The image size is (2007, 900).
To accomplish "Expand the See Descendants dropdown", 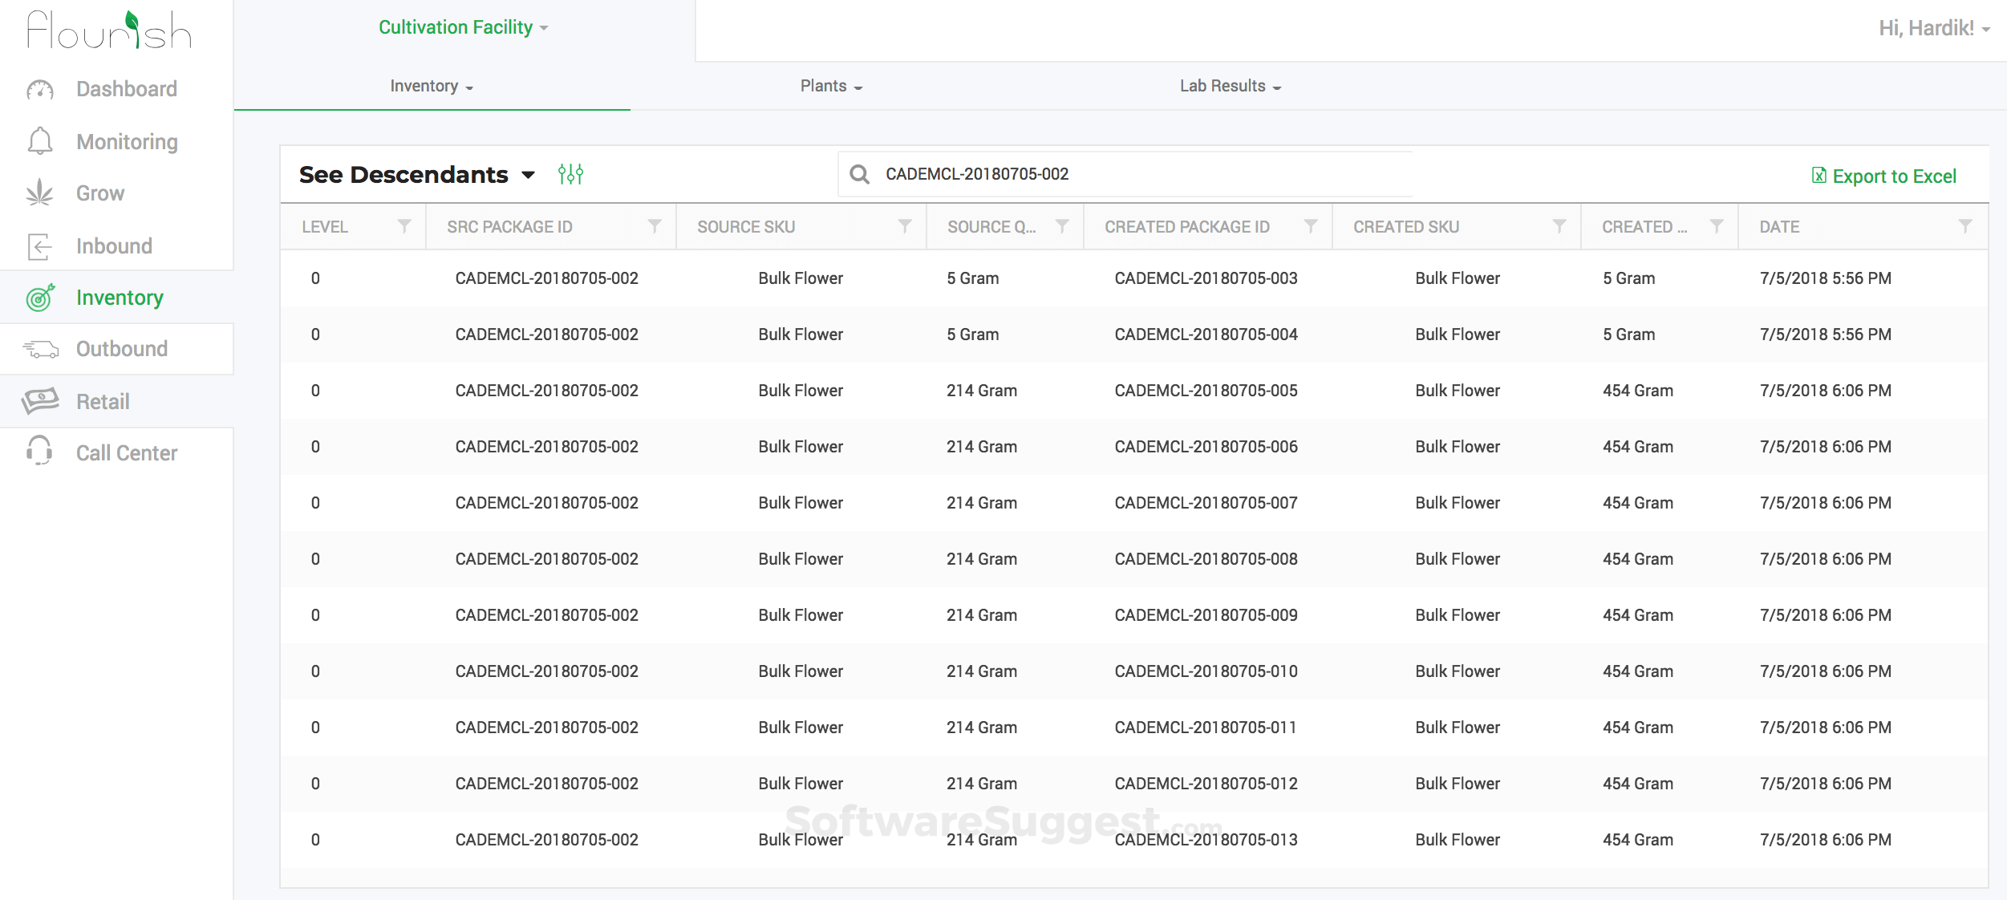I will (x=528, y=175).
